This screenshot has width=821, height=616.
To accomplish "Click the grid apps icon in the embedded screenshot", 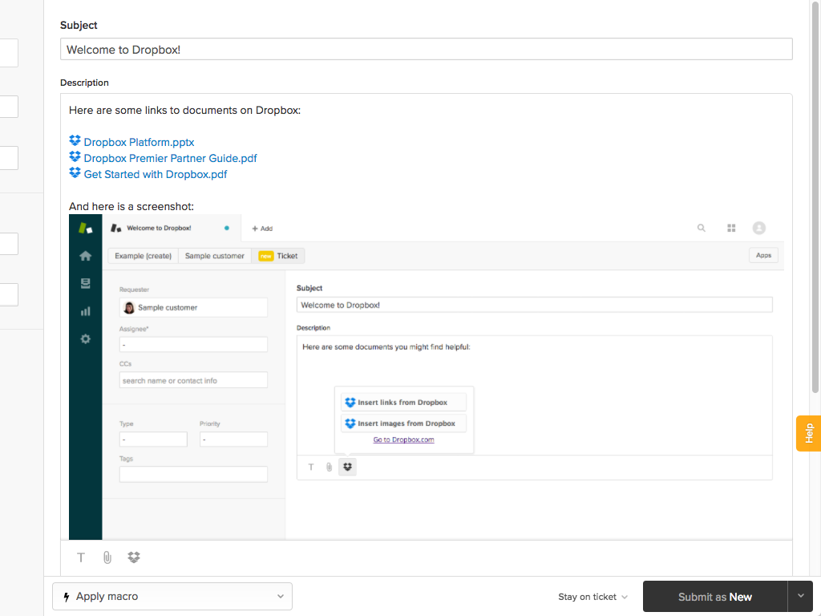I will pos(731,229).
